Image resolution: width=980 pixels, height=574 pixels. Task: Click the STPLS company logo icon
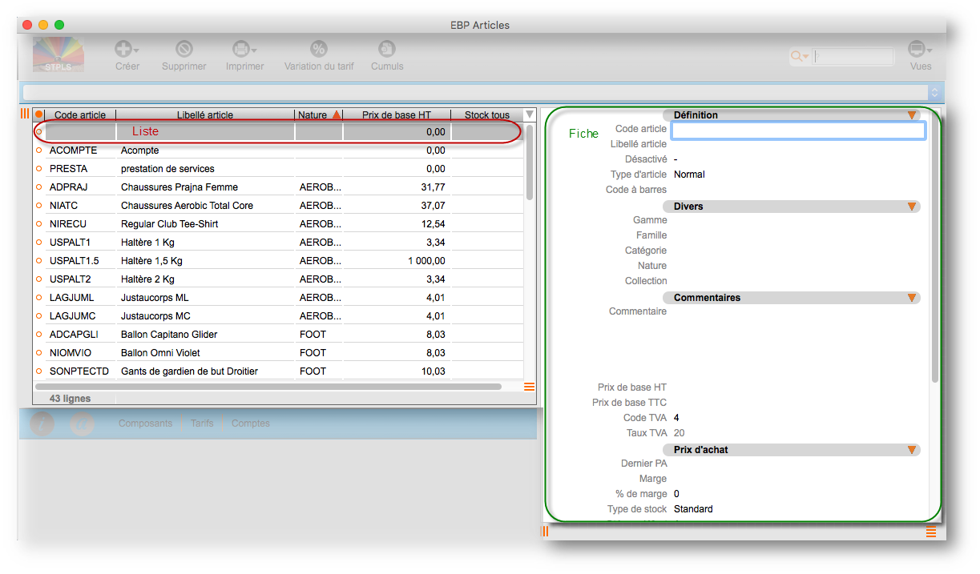pos(58,54)
